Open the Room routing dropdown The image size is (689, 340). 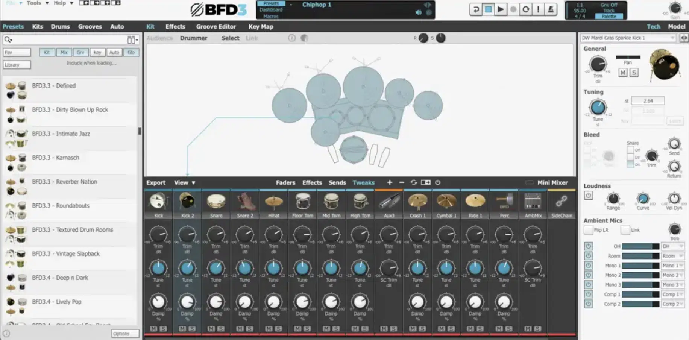pos(672,256)
